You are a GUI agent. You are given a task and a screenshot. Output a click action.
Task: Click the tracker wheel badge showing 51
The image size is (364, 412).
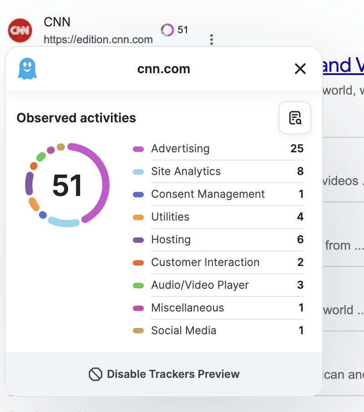pyautogui.click(x=174, y=30)
